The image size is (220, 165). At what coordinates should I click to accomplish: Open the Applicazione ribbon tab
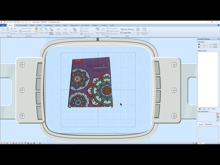74,25
